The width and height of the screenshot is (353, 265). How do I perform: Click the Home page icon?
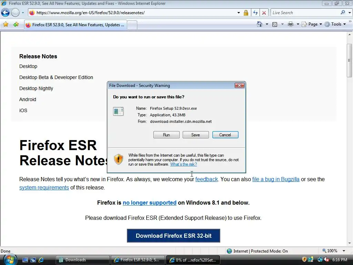pyautogui.click(x=260, y=24)
